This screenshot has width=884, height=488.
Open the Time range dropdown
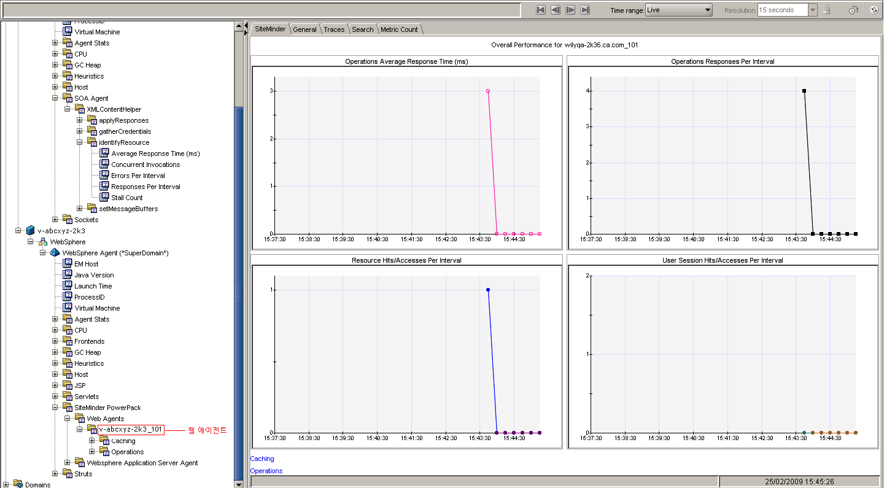[x=707, y=10]
